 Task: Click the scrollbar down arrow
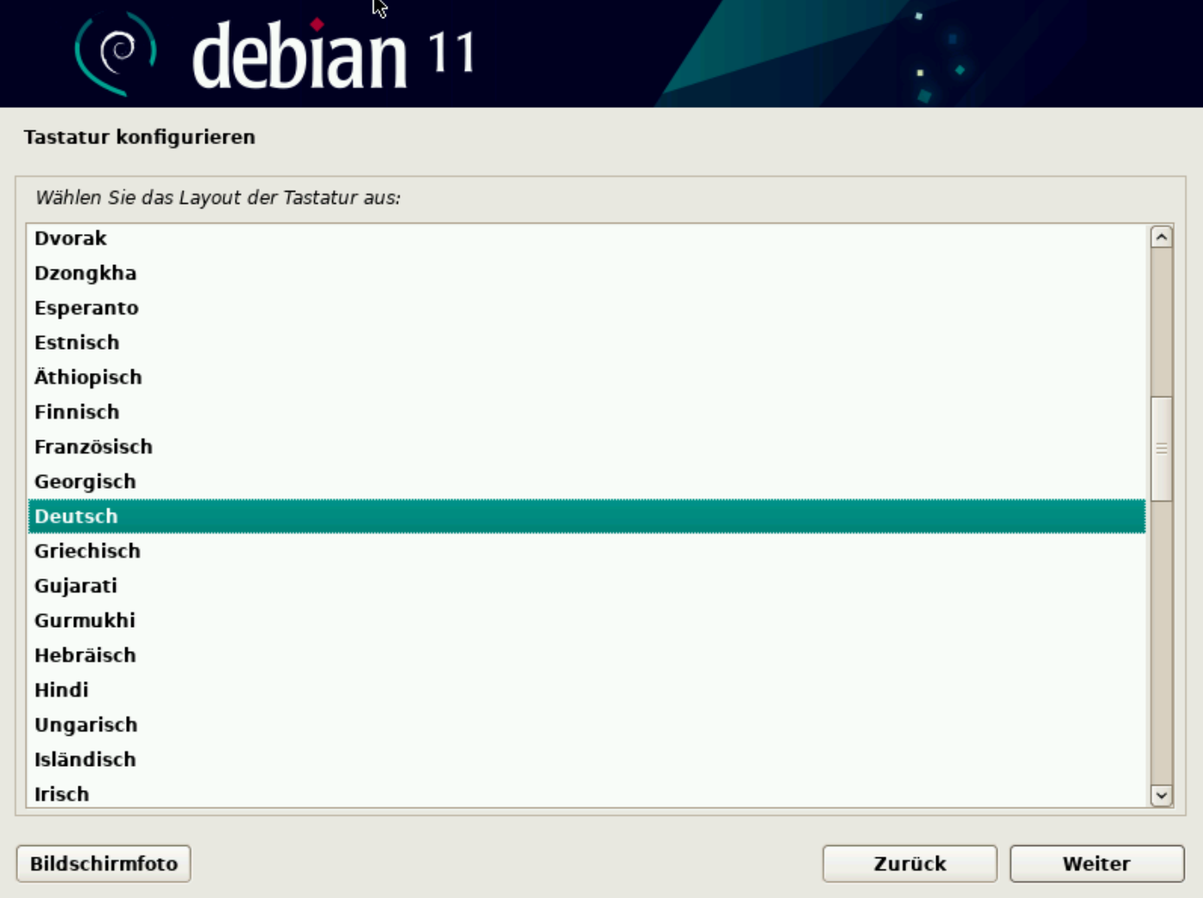(1162, 795)
